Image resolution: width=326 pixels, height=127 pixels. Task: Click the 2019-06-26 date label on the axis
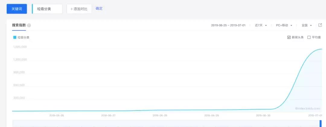56,115
